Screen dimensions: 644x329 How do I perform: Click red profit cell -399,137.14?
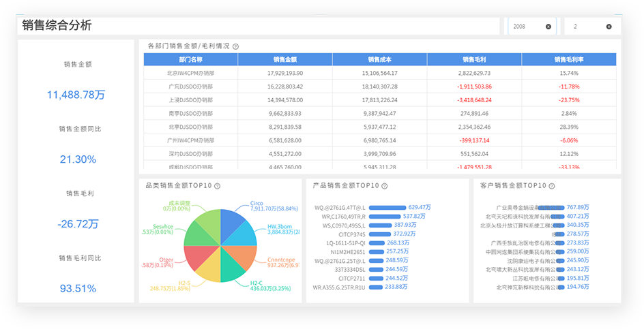pyautogui.click(x=474, y=140)
